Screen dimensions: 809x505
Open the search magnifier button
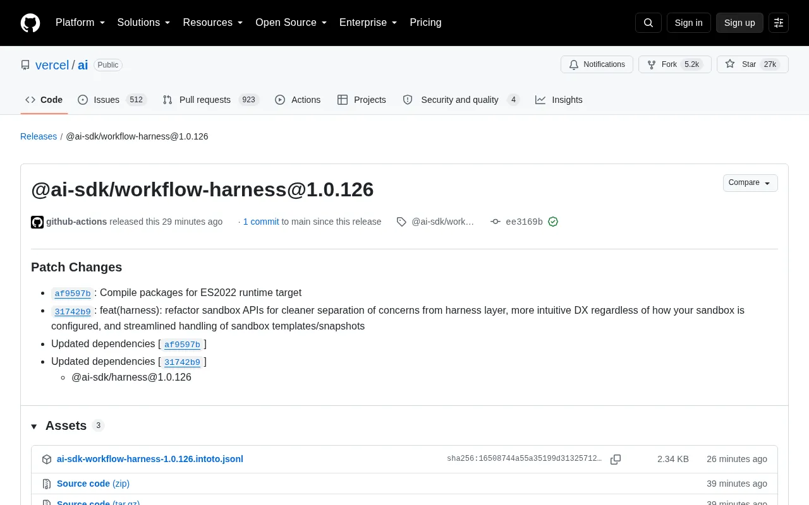[648, 23]
